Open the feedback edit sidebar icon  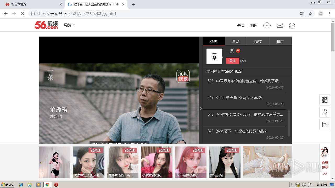coord(325,125)
